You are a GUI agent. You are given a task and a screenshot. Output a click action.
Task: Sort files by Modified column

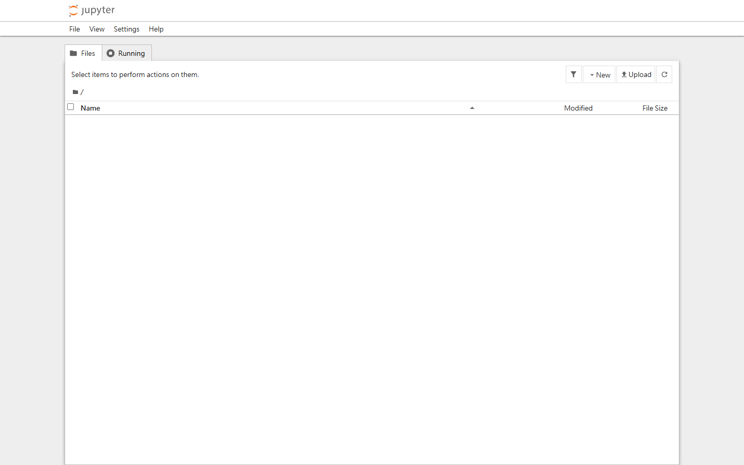pos(578,108)
